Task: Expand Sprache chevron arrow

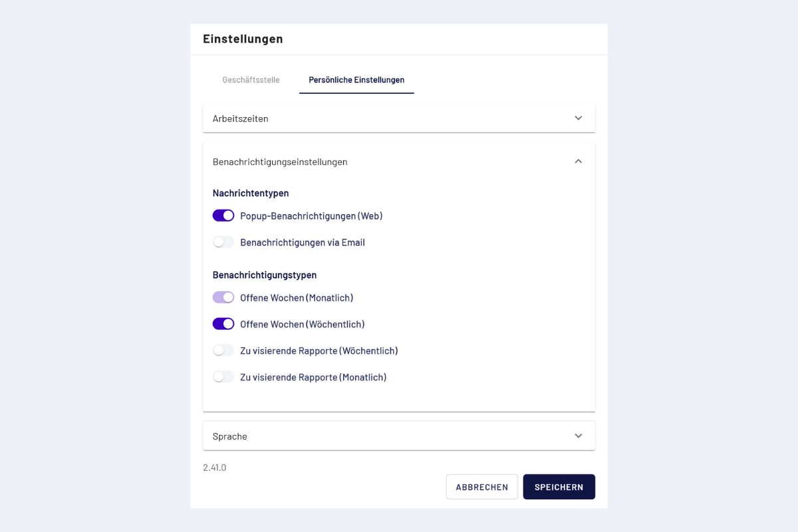Action: pyautogui.click(x=578, y=436)
